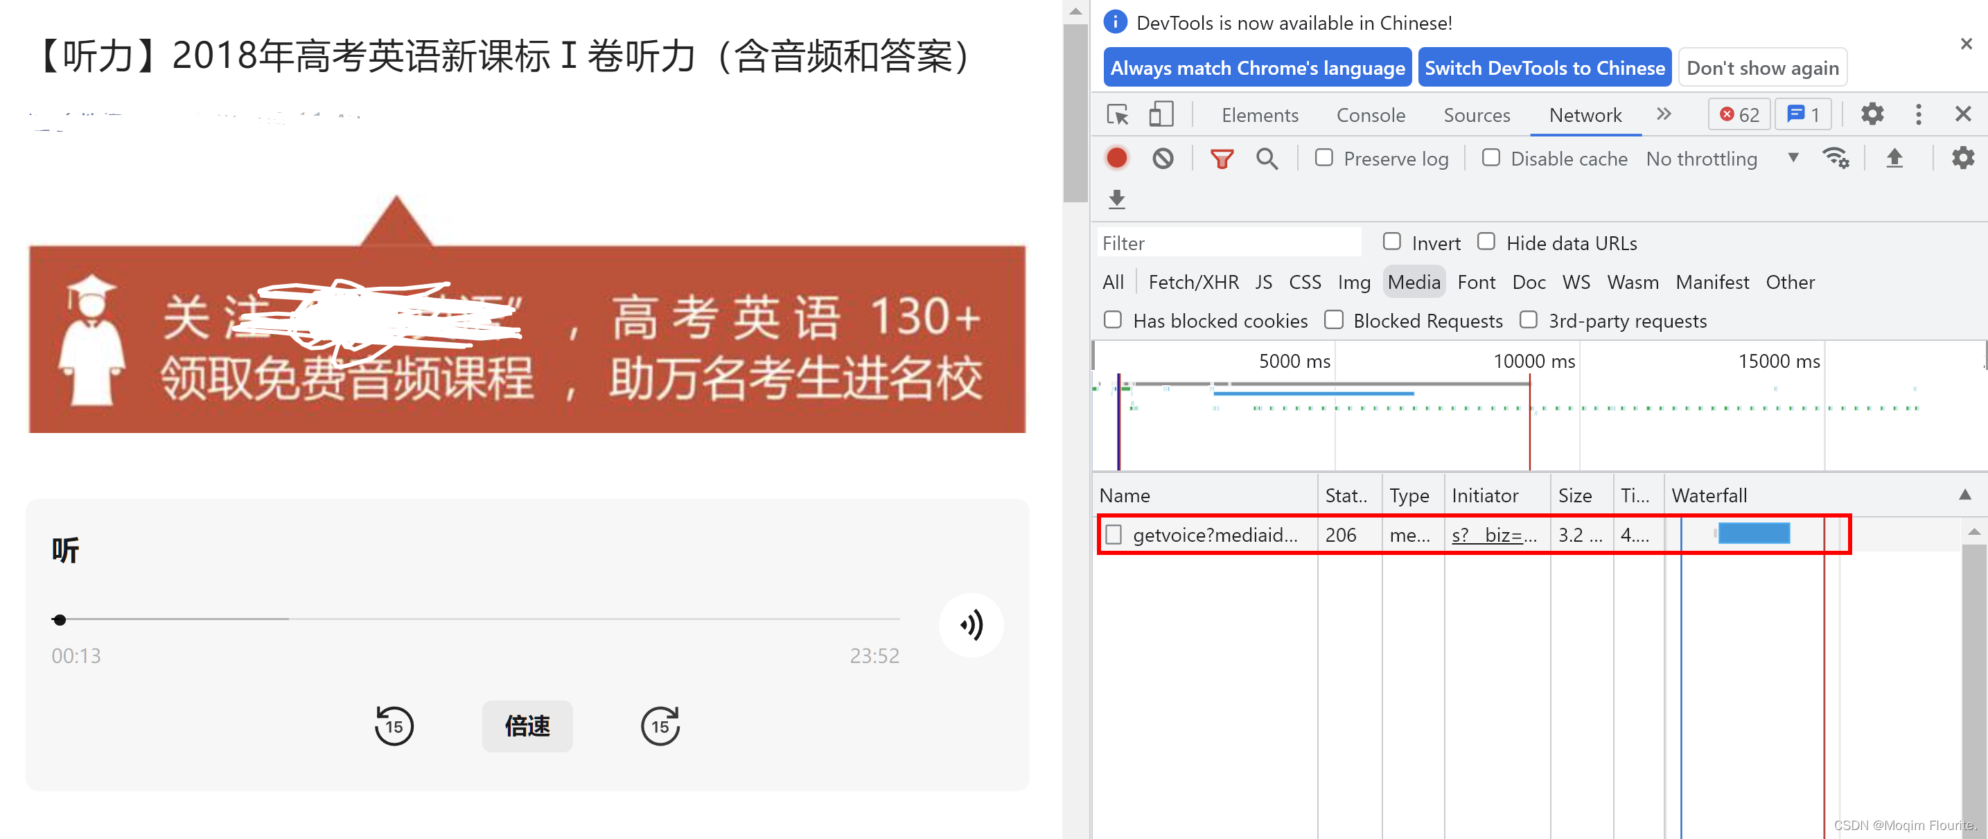This screenshot has width=1988, height=839.
Task: Click the 倍速 playback speed button
Action: tap(527, 725)
